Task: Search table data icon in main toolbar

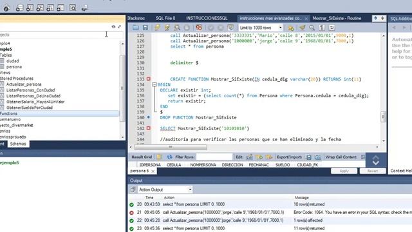Action: click(73, 8)
